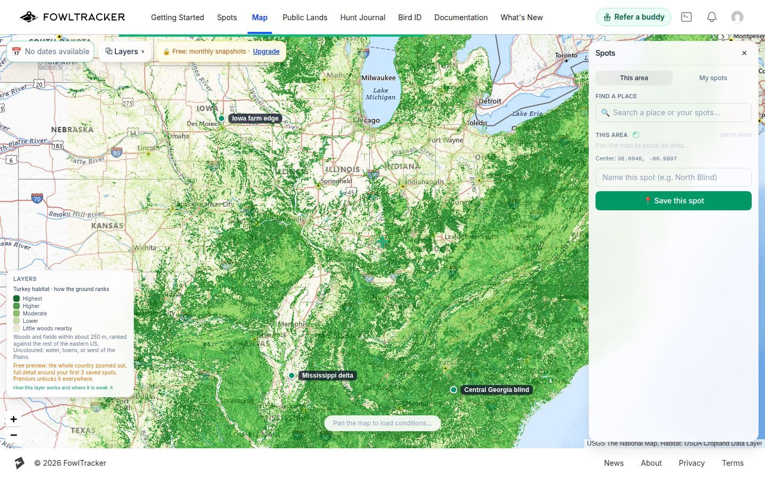Click the Iowa farm edge label
This screenshot has height=478, width=765.
point(255,118)
